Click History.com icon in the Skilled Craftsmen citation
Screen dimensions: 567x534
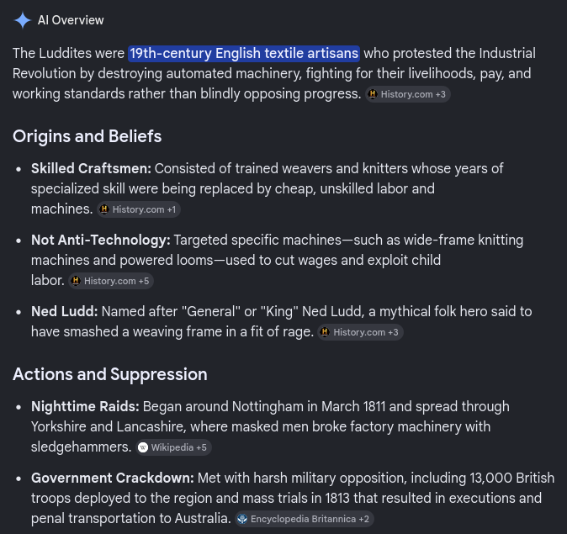tap(104, 209)
